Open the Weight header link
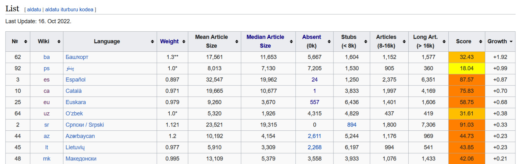The width and height of the screenshot is (519, 164). [169, 41]
